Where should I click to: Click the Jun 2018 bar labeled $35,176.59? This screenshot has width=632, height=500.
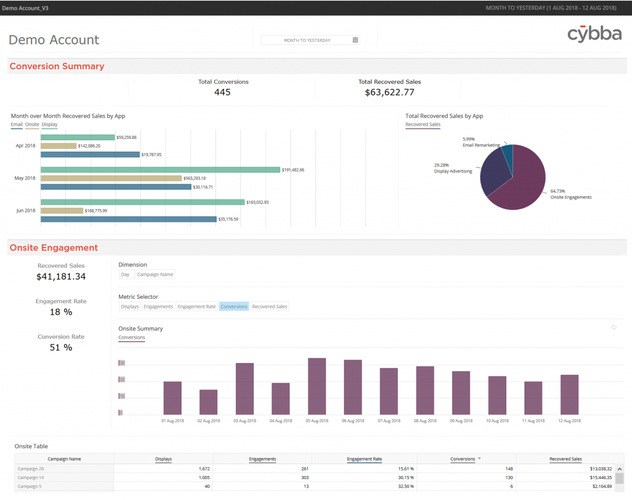pos(128,219)
